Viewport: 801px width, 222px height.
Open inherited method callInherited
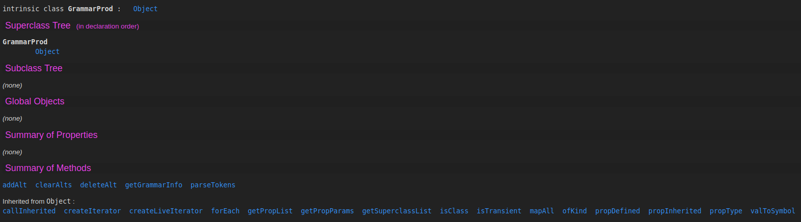pos(29,211)
